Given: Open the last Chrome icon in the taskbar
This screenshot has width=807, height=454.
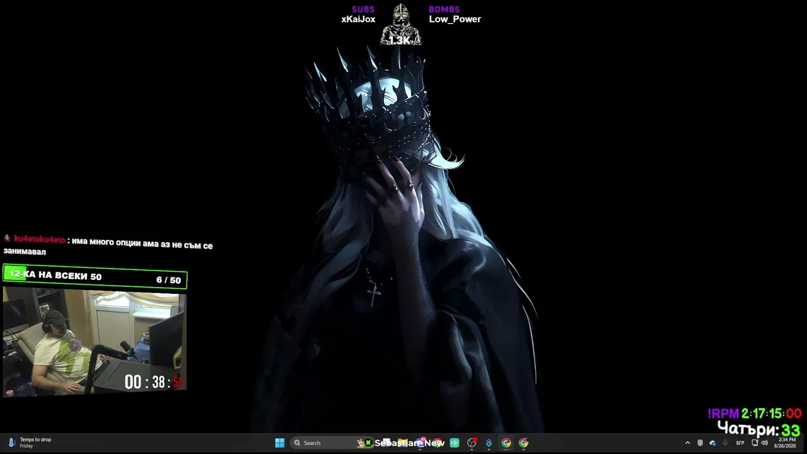Looking at the screenshot, I should tap(523, 443).
